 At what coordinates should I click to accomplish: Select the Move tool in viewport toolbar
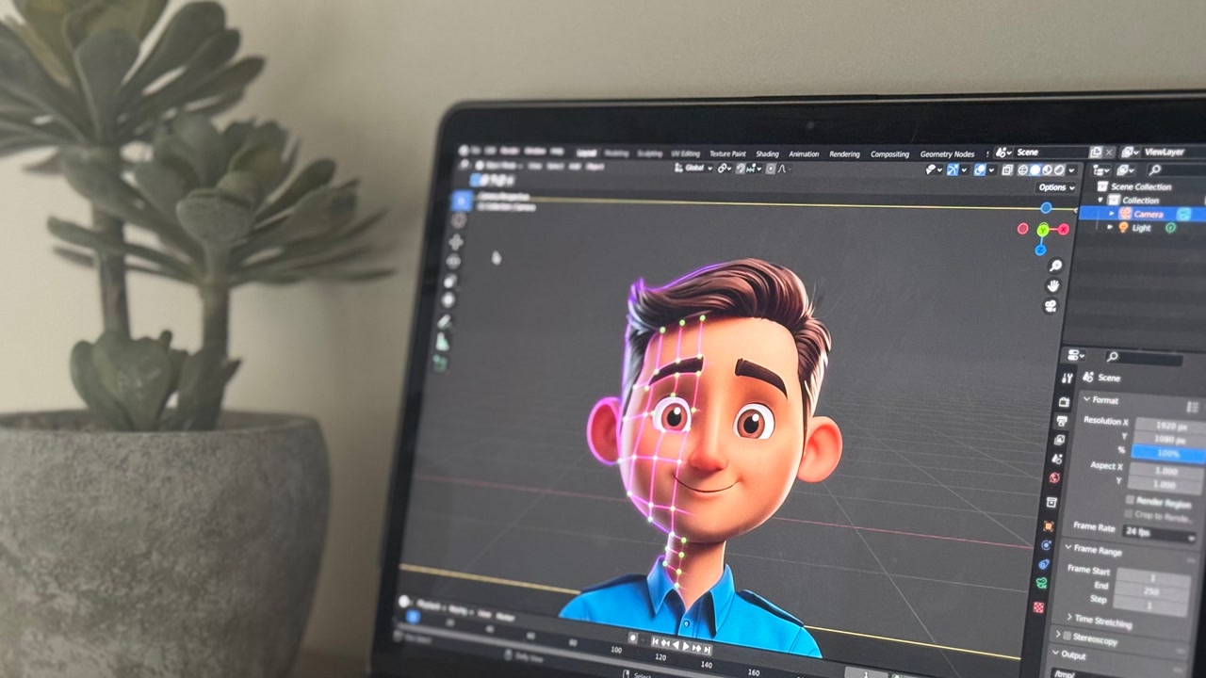[x=456, y=242]
